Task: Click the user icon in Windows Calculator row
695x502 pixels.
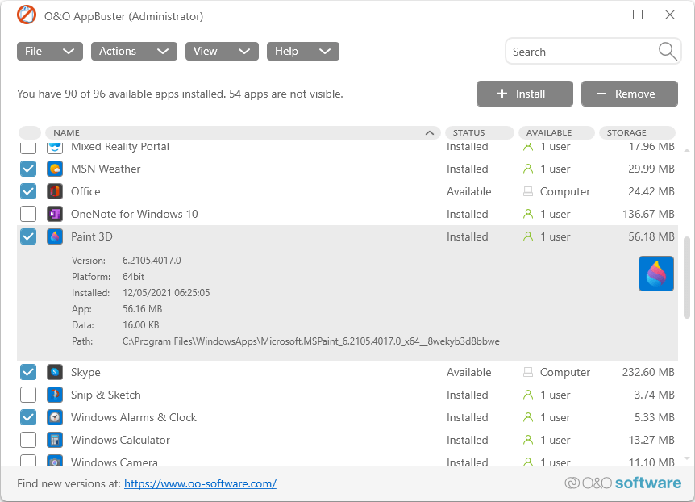Action: [x=528, y=440]
